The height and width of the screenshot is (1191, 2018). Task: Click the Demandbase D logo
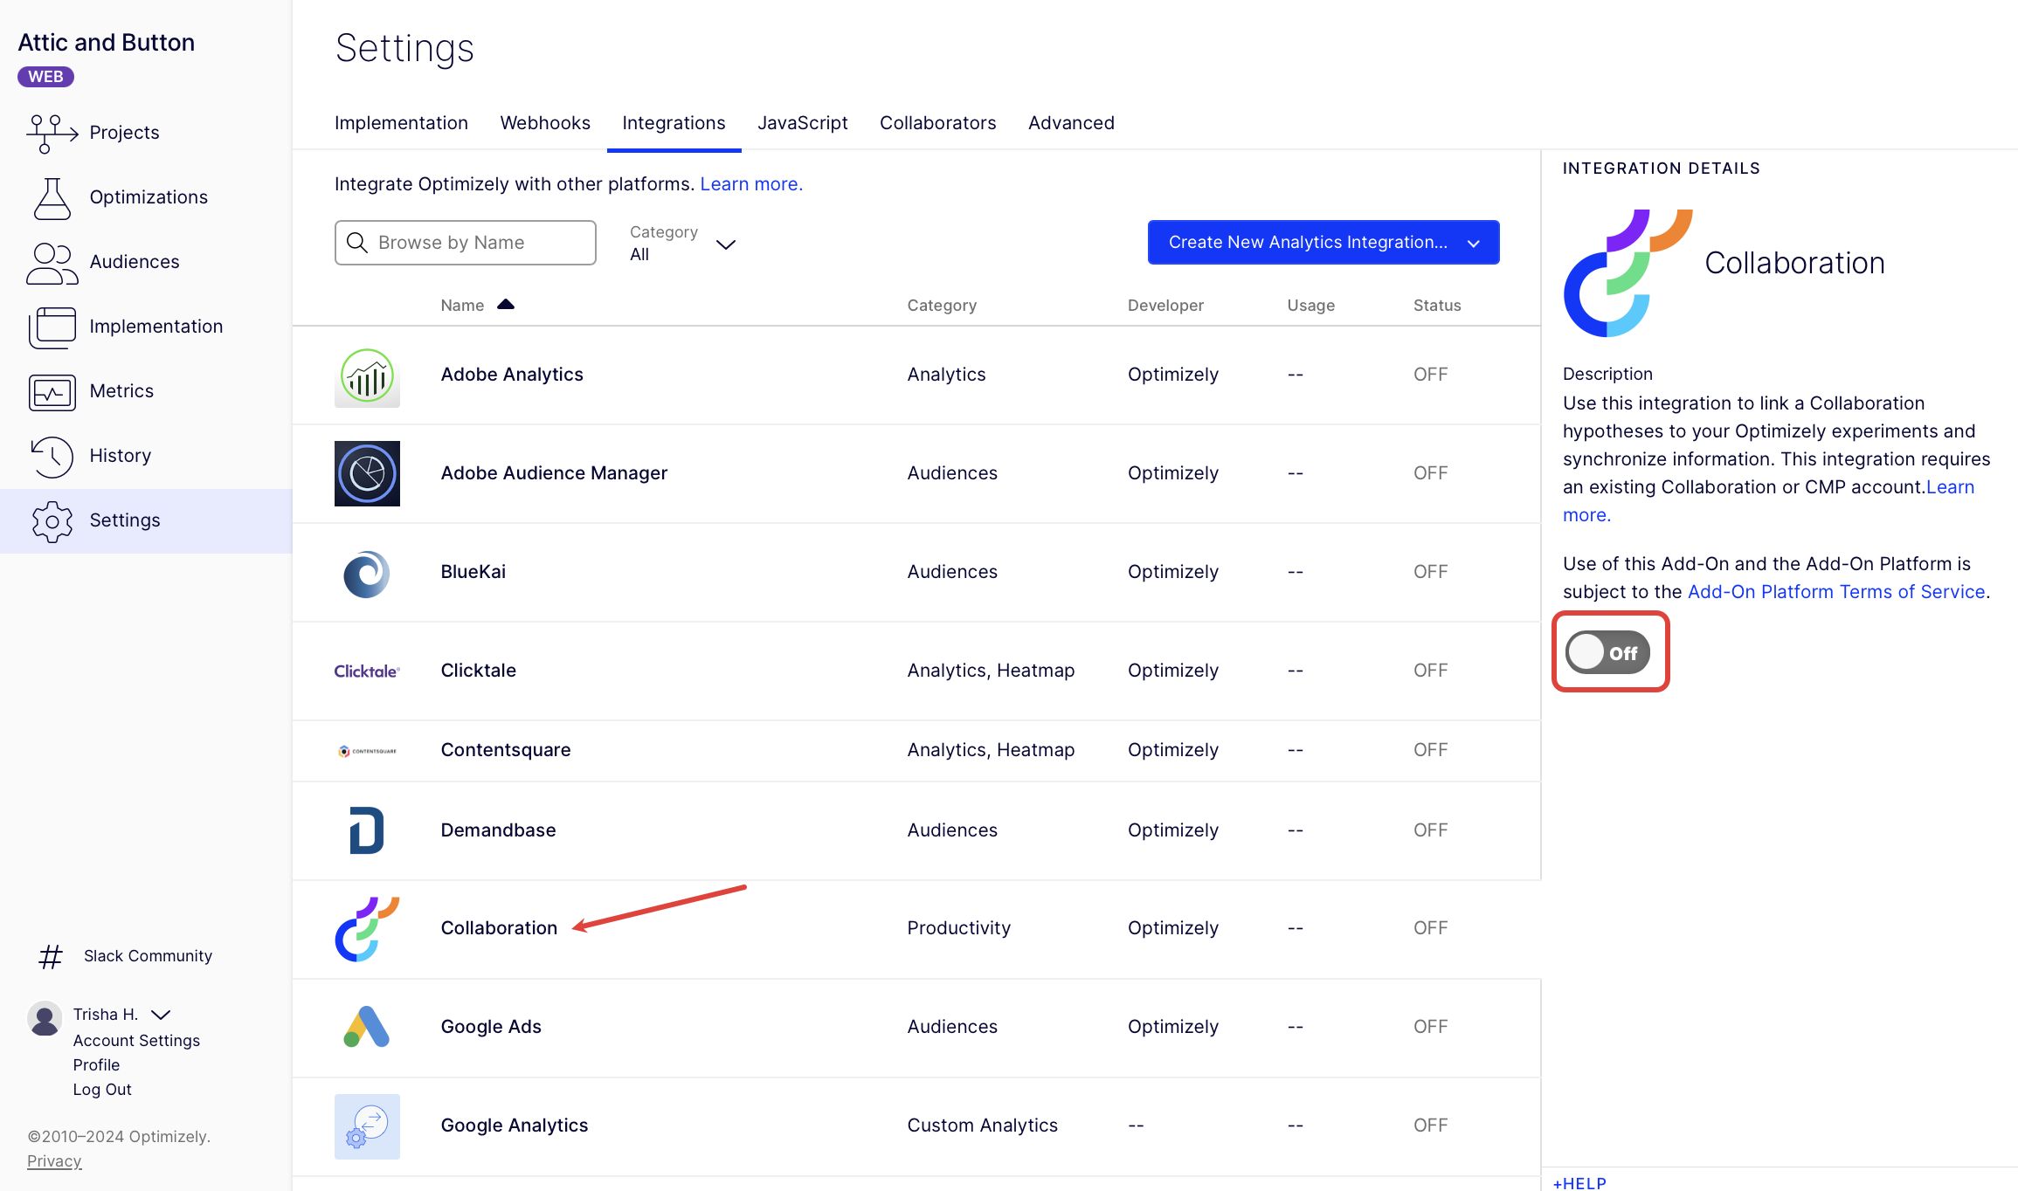(x=367, y=830)
